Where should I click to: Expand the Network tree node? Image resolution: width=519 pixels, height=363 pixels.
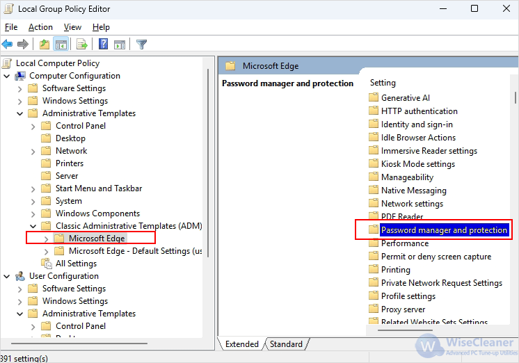[33, 152]
